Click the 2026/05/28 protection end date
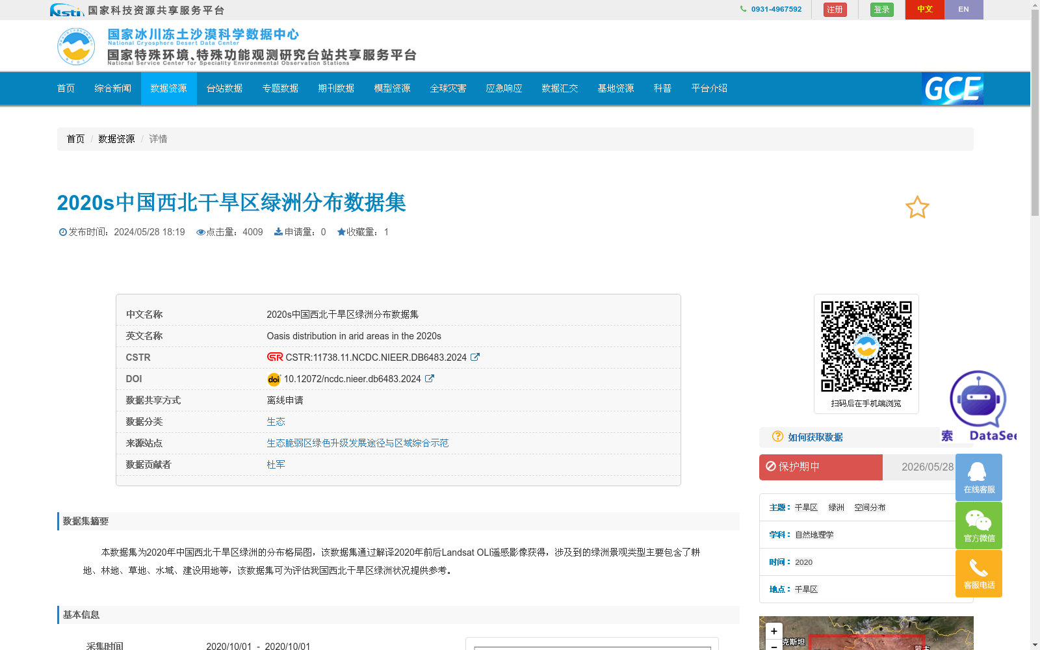Viewport: 1040px width, 650px height. [x=928, y=467]
